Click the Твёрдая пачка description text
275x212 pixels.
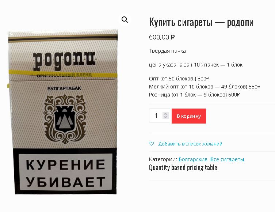tap(167, 51)
